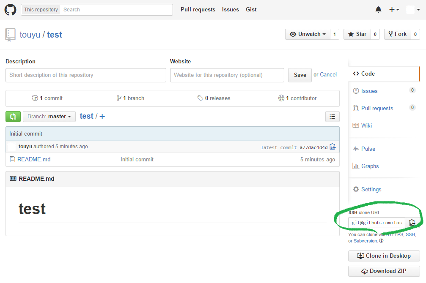
Task: Toggle the file list view icon
Action: pyautogui.click(x=332, y=117)
